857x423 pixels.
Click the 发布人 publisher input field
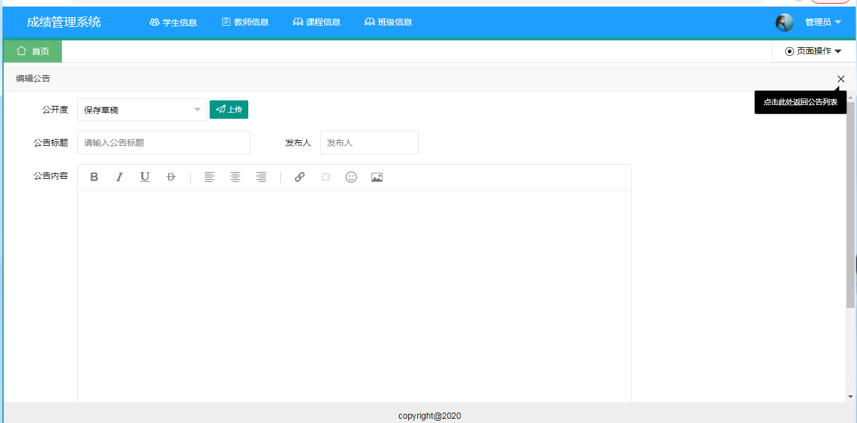[369, 143]
